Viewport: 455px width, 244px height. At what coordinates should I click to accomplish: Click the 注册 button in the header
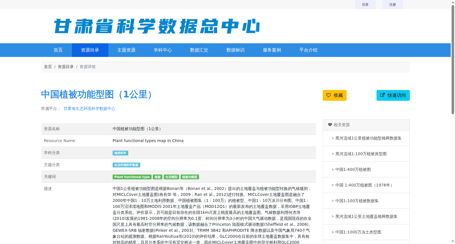393,5
